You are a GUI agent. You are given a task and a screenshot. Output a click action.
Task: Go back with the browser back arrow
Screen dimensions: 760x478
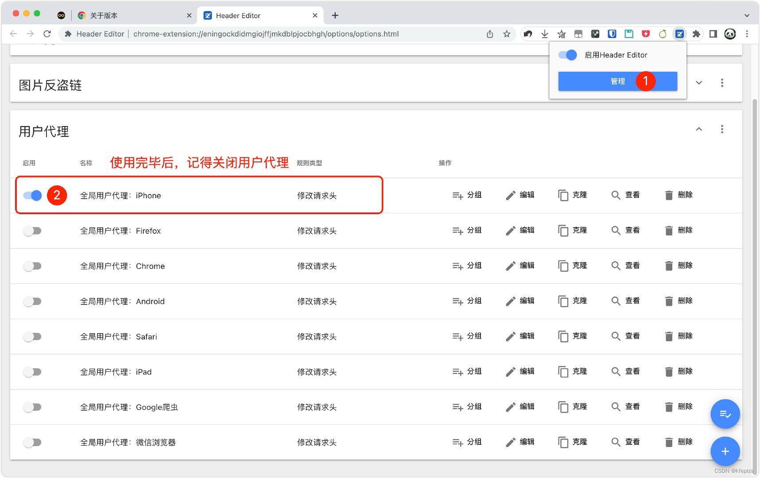coord(13,34)
